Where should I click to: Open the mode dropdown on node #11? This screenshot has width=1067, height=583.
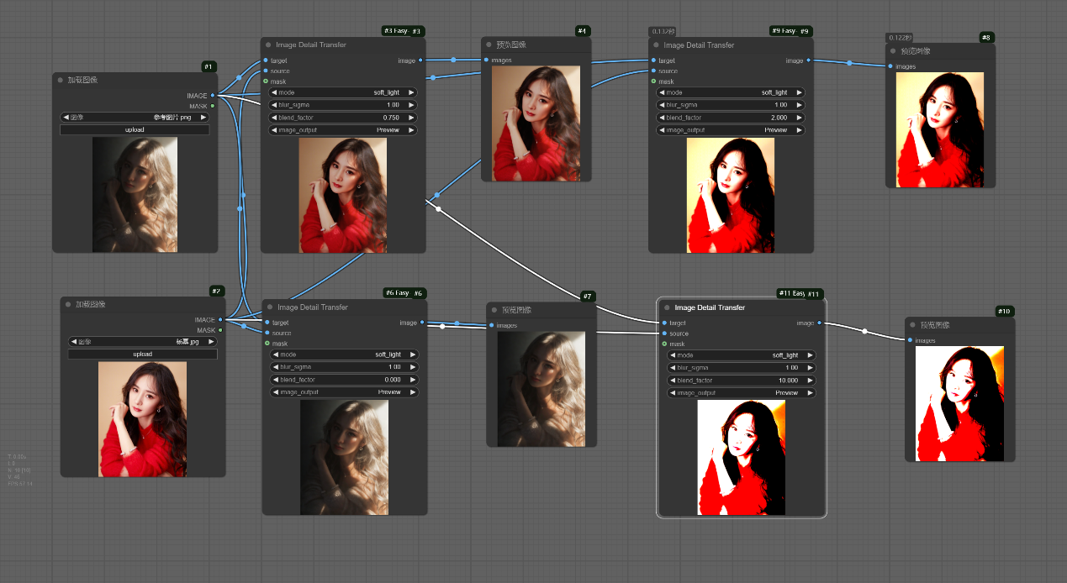[741, 355]
